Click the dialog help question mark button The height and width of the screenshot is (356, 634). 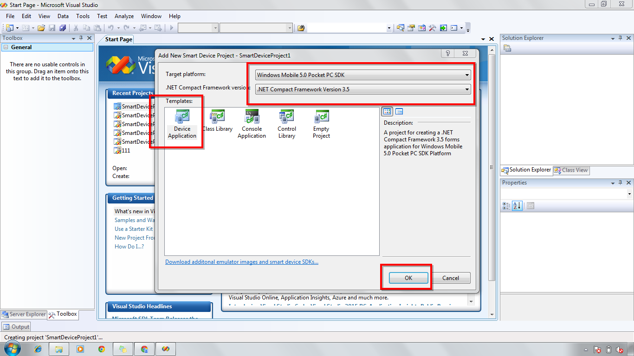coord(448,54)
